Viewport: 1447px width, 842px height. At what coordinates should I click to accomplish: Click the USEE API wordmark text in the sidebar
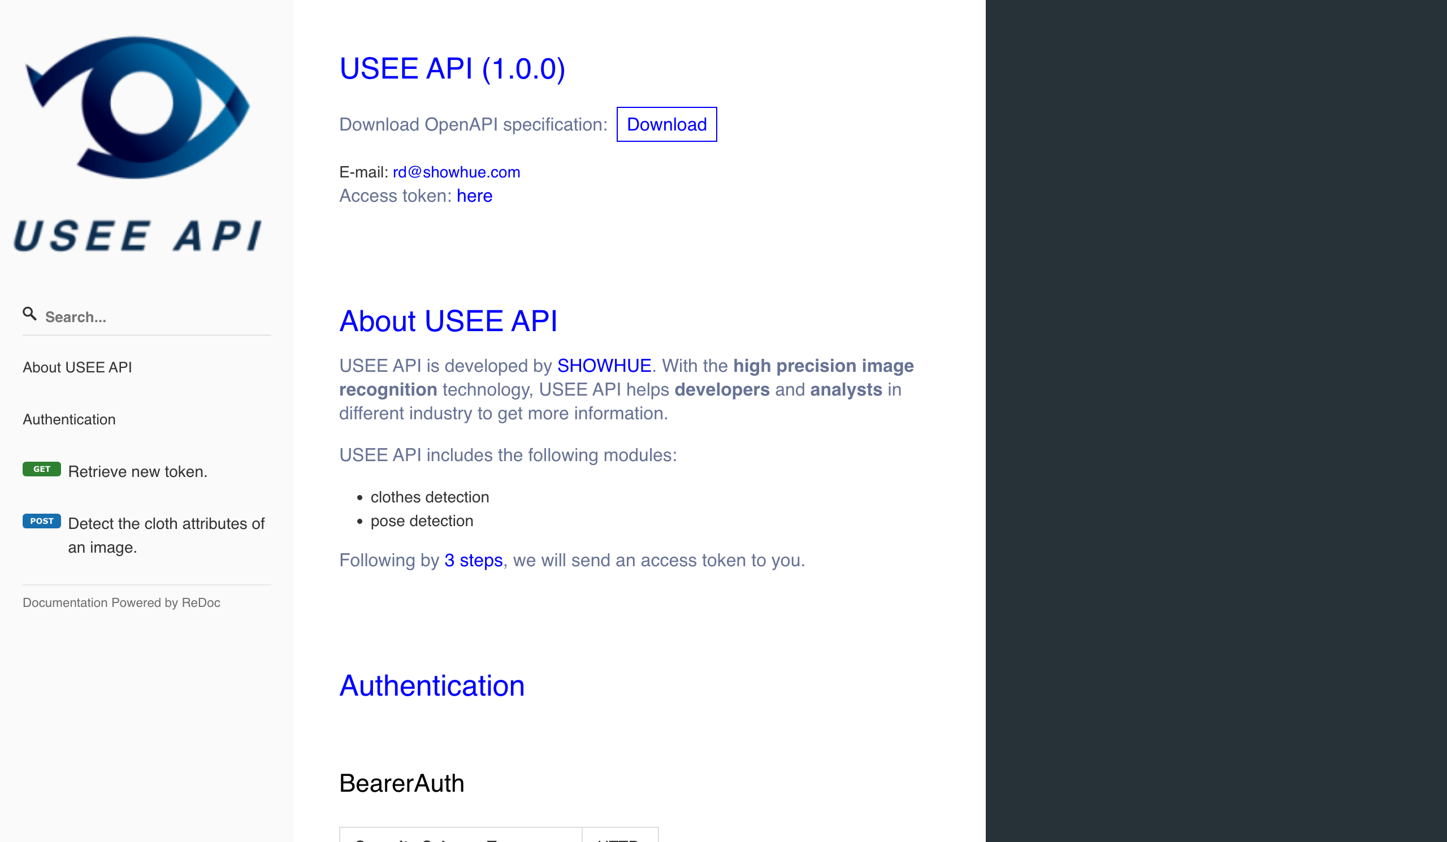(x=138, y=236)
